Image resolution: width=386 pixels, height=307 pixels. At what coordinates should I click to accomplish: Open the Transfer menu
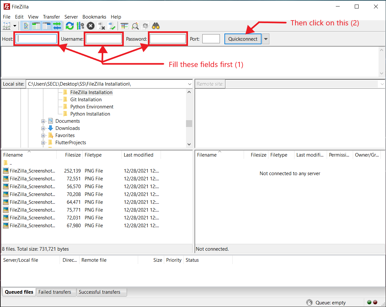click(x=51, y=17)
